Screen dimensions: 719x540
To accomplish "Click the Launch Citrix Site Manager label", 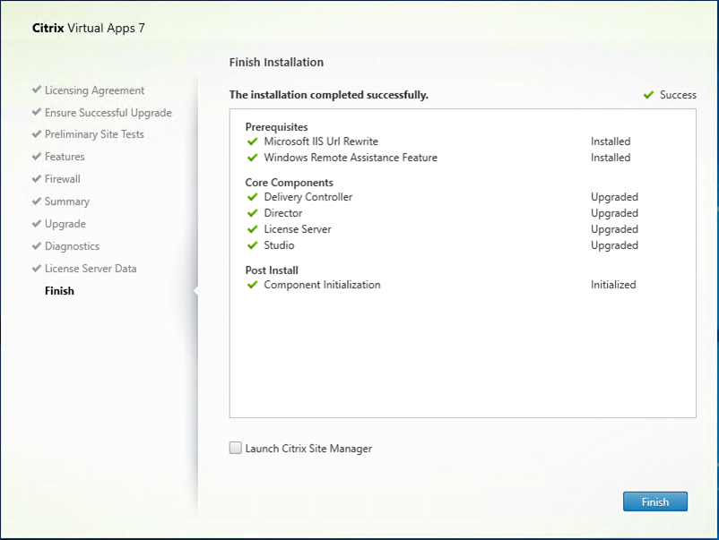I will pyautogui.click(x=308, y=449).
